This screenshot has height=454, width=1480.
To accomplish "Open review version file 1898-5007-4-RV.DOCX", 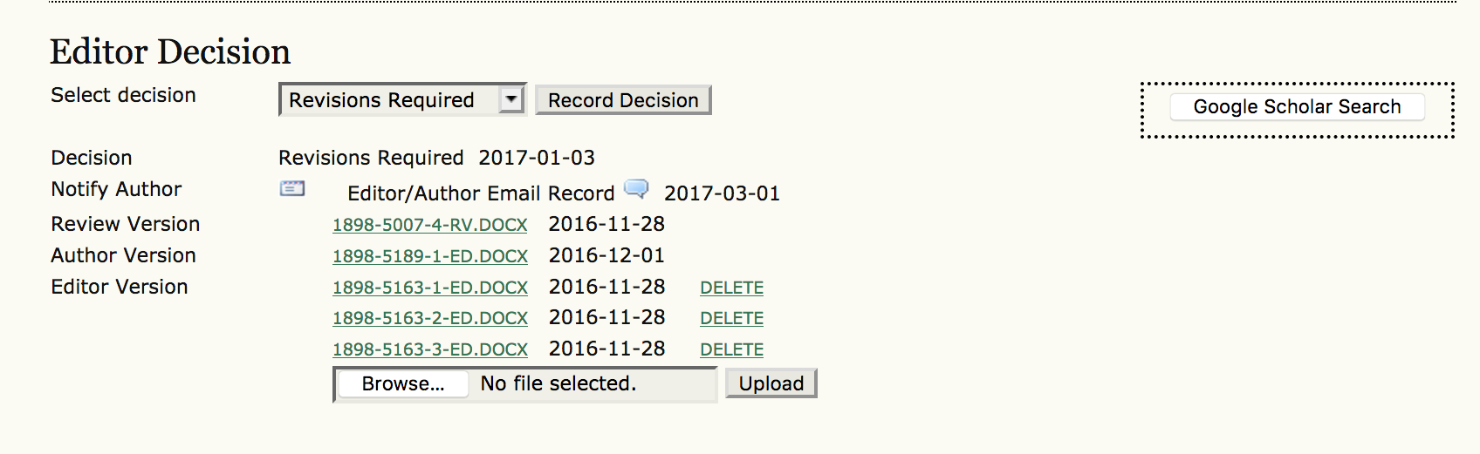I will (429, 225).
